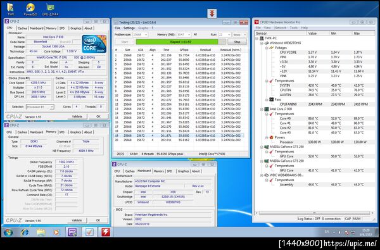
Task: Switch to LinX checkmark taskbar button
Action: (89, 232)
